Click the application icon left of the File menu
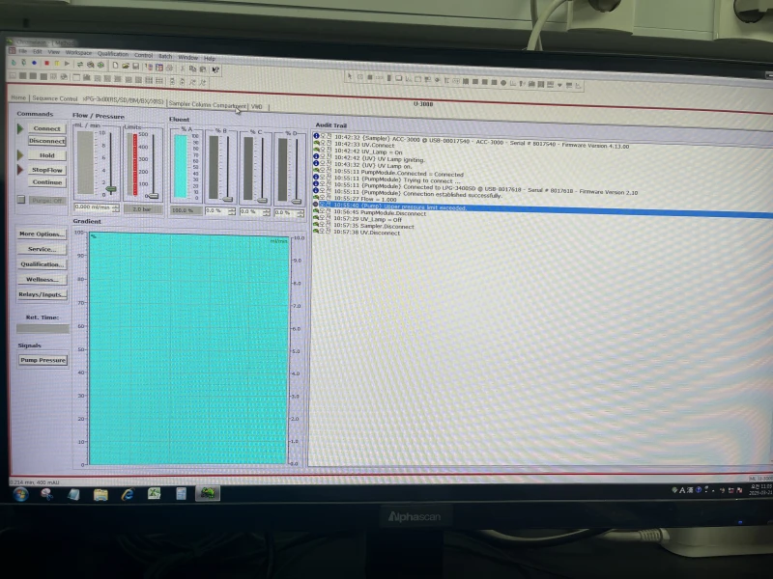Screen dimensions: 773x579 click(13, 50)
